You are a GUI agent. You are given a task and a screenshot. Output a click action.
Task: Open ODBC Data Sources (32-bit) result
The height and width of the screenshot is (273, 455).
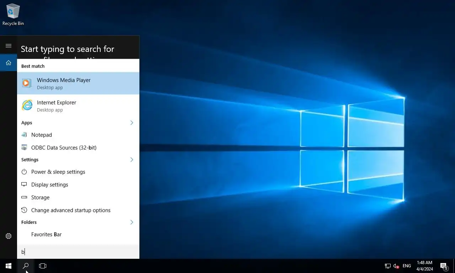click(78, 148)
